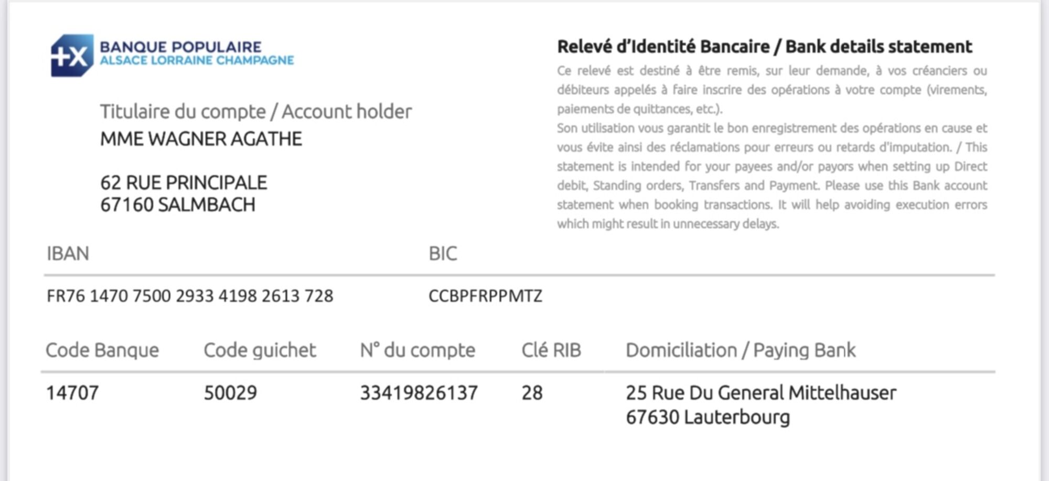Click the Relevé d'Identité Bancaire heading
This screenshot has height=481, width=1049.
coord(764,47)
